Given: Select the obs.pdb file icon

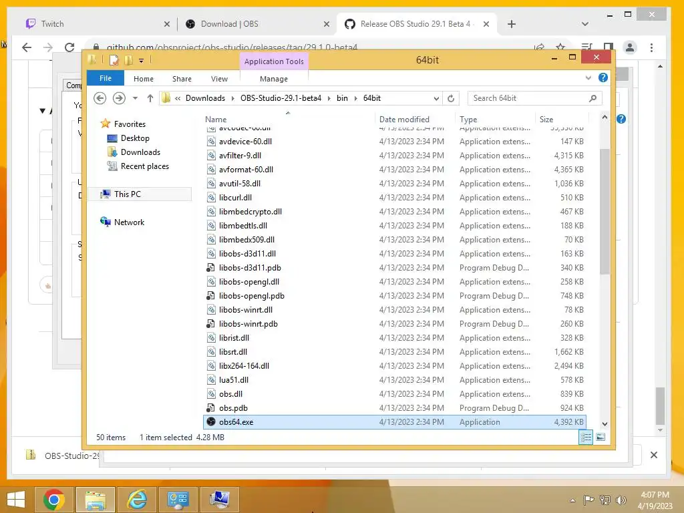Looking at the screenshot, I should pos(210,408).
